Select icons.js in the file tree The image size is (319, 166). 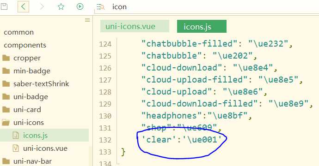click(35, 136)
